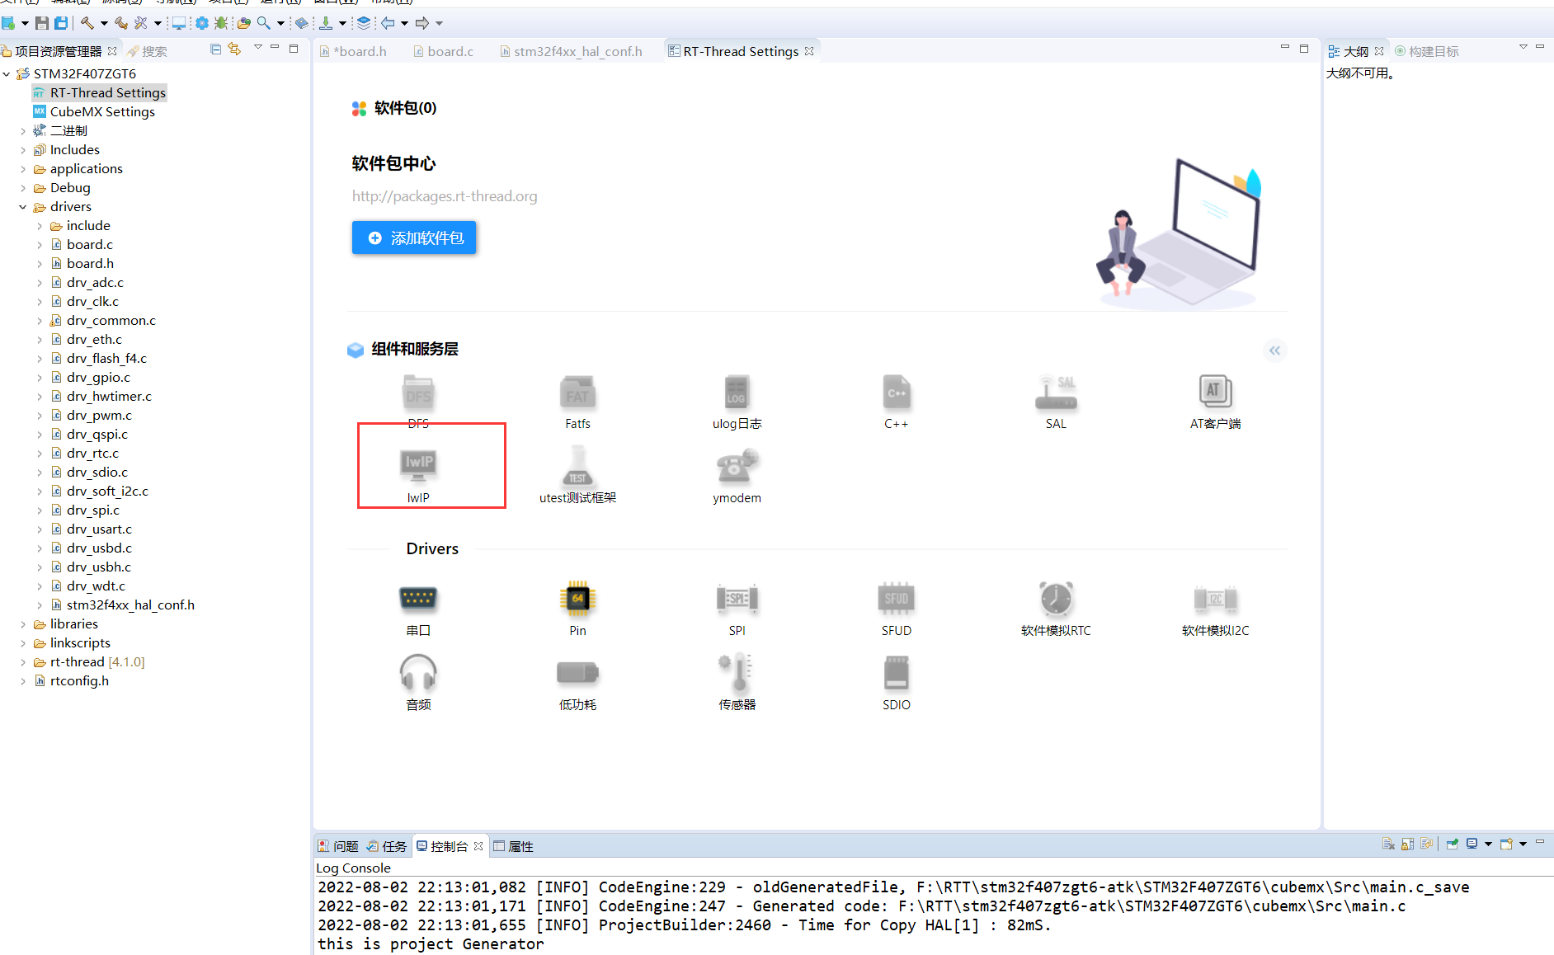Click the 添加软件包 button
Image resolution: width=1554 pixels, height=955 pixels.
click(414, 238)
